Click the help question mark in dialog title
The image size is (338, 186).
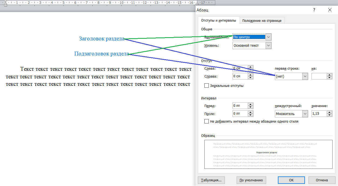tap(314, 10)
